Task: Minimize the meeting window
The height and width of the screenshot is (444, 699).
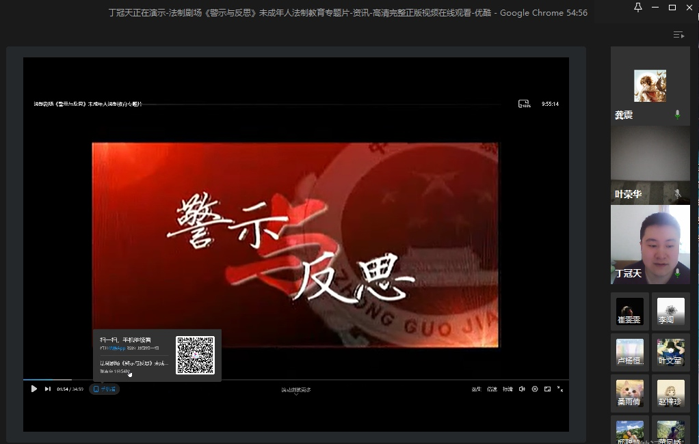Action: click(x=655, y=7)
